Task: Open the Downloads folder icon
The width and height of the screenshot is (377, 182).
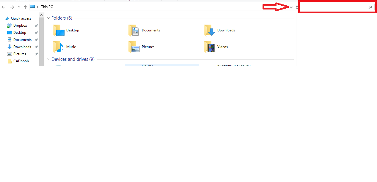Action: click(210, 30)
